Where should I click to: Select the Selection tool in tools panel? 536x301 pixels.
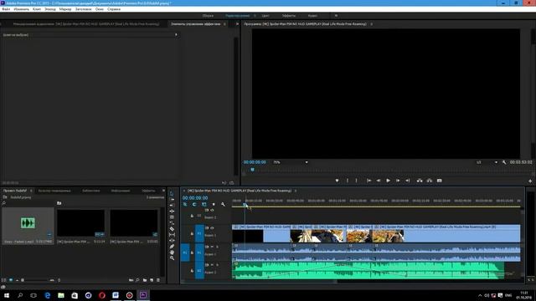point(172,193)
